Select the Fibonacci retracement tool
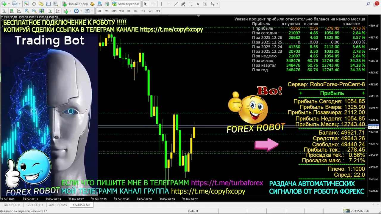 pyautogui.click(x=190, y=4)
